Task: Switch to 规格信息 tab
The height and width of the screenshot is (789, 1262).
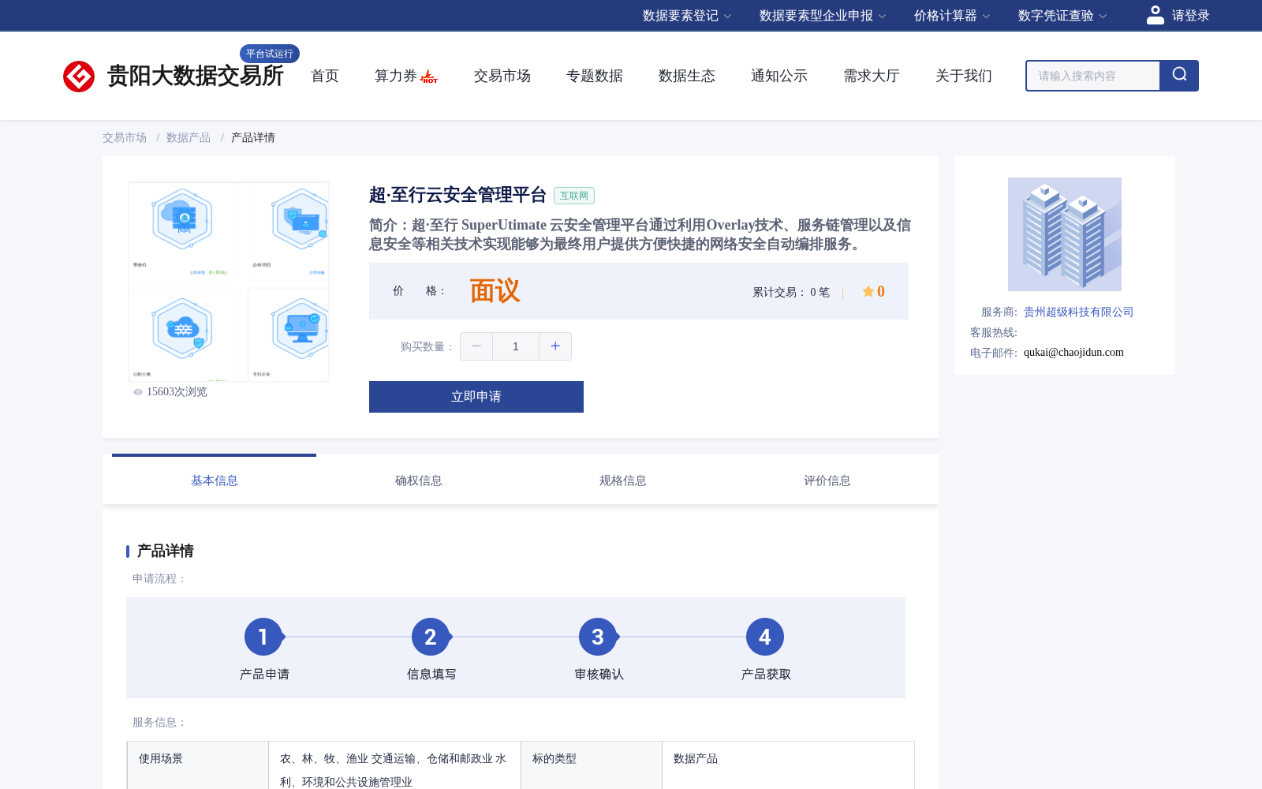Action: pyautogui.click(x=623, y=481)
